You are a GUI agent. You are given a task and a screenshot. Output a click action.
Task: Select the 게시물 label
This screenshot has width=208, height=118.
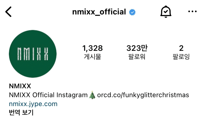click(92, 56)
